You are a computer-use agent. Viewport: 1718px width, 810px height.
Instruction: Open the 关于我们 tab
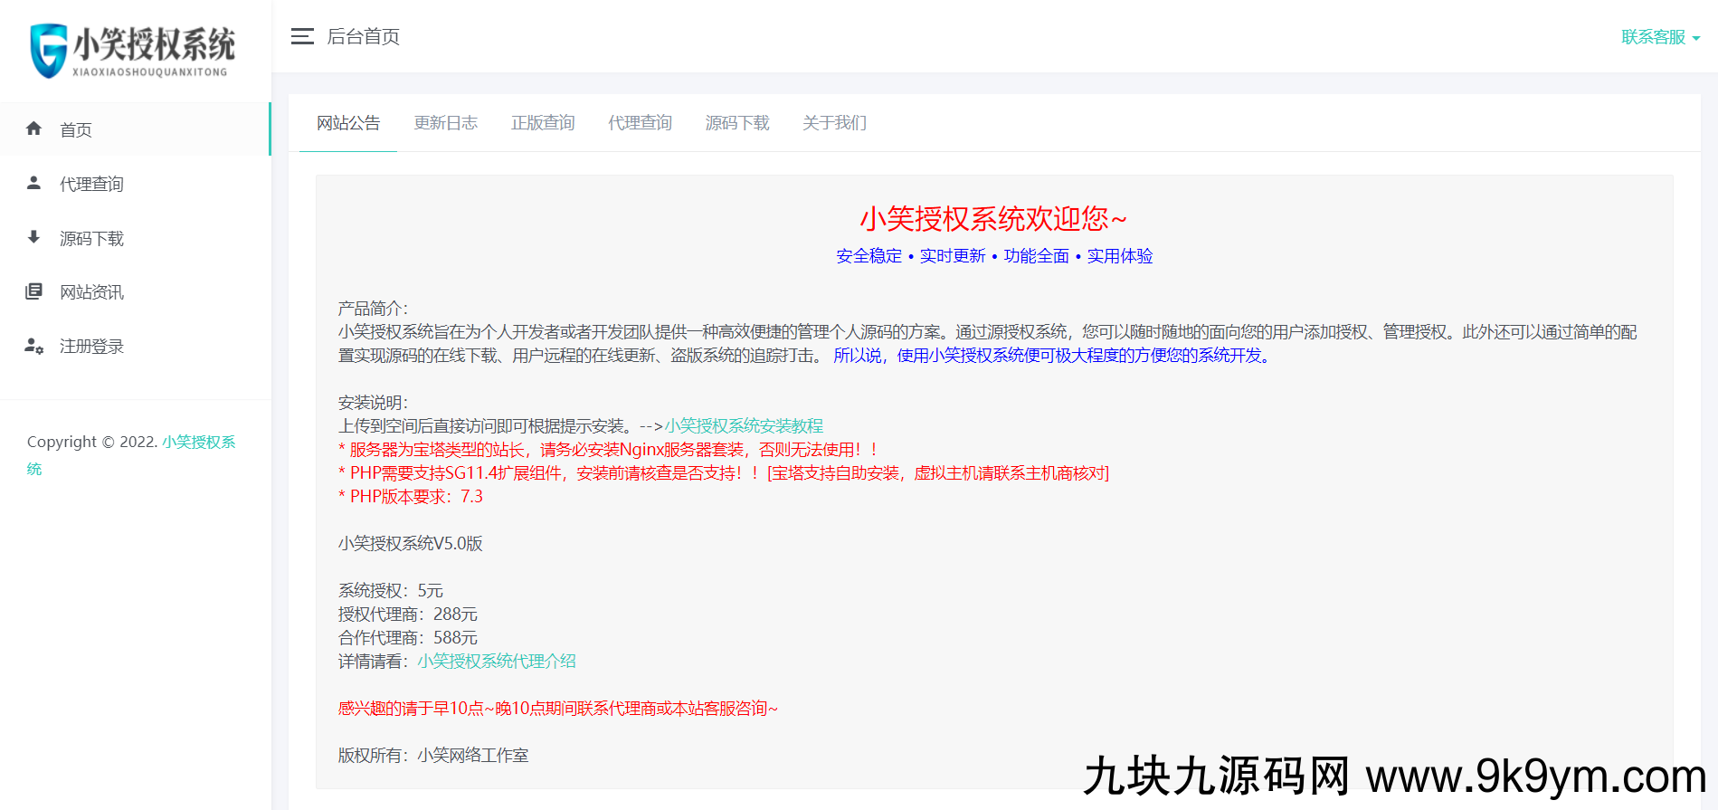[x=834, y=123]
